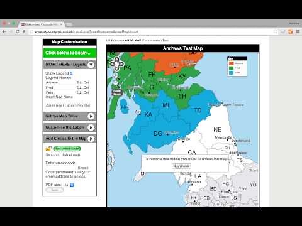Expand the Customise the Labels section

(x=91, y=127)
